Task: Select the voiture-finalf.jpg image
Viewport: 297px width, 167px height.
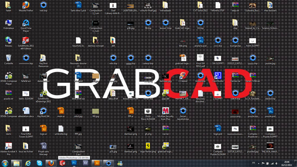Action: click(148, 7)
